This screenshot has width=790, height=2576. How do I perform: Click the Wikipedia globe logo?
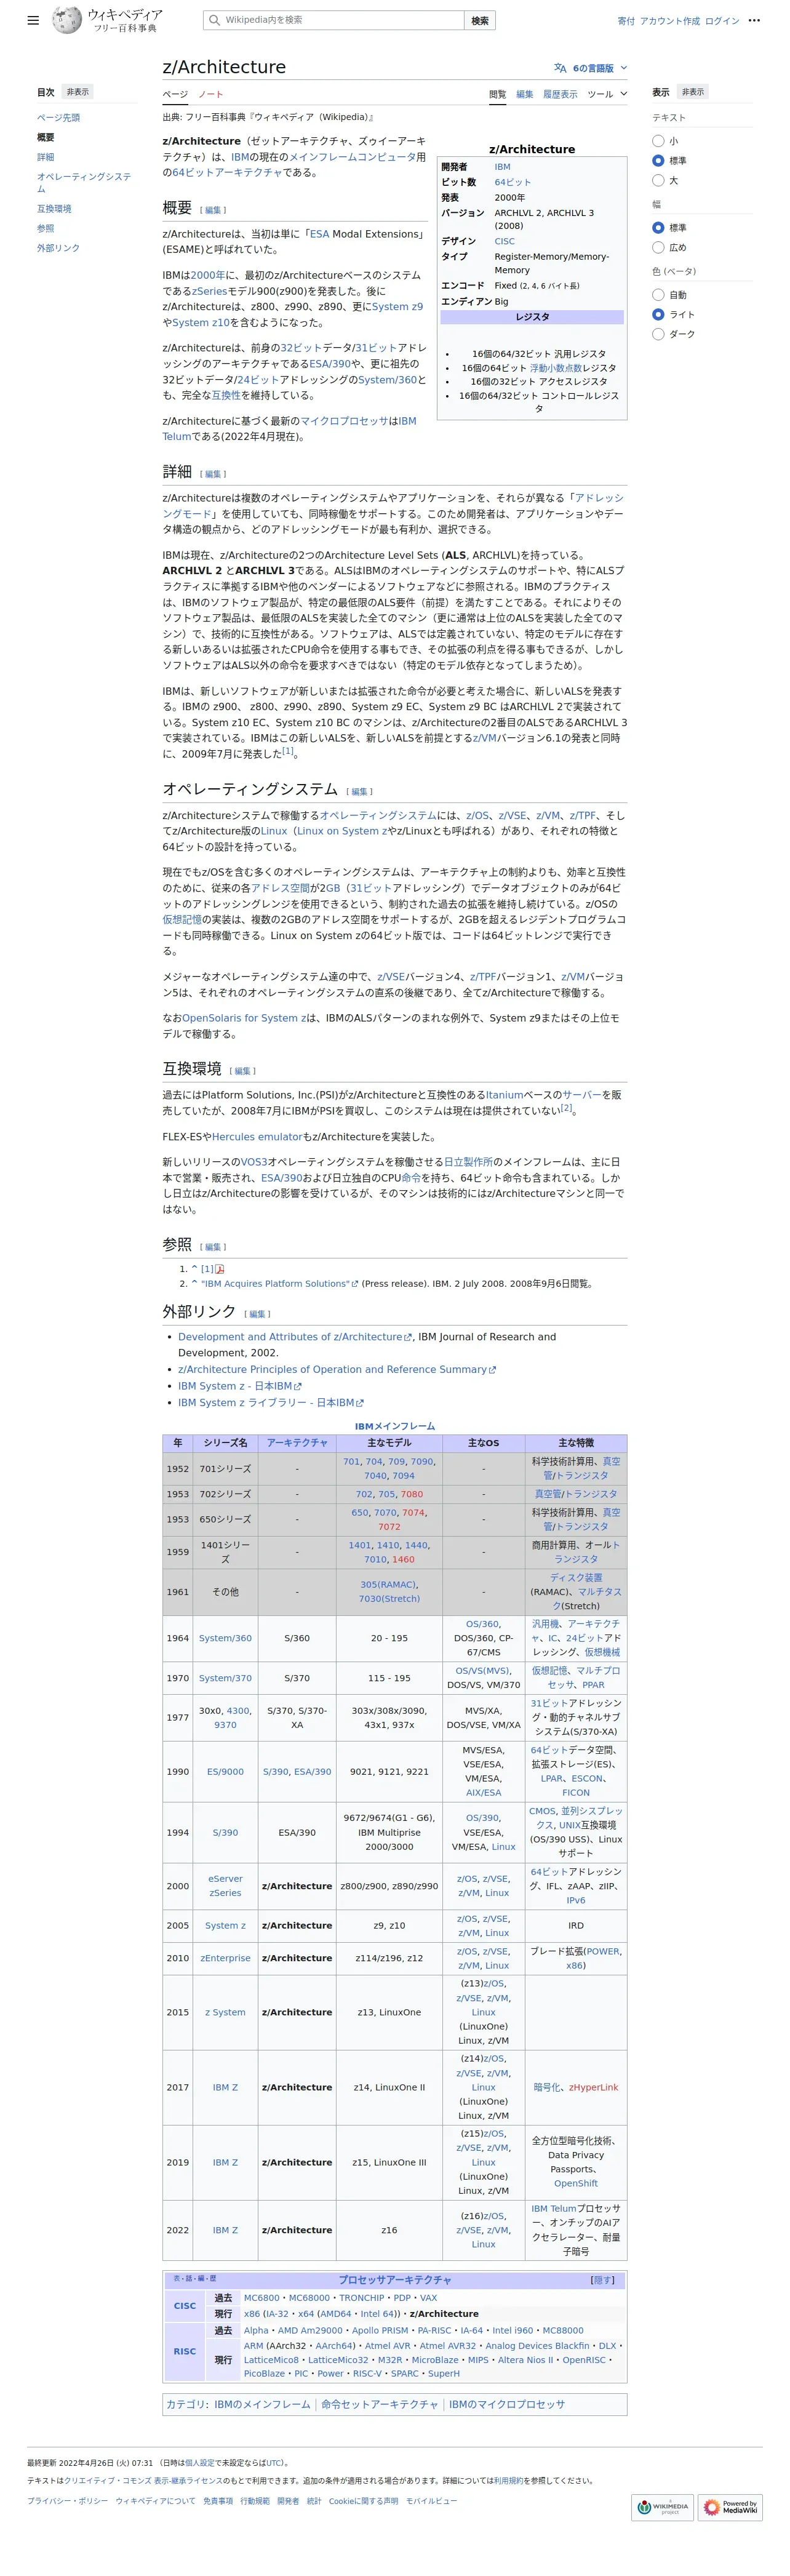pyautogui.click(x=67, y=20)
